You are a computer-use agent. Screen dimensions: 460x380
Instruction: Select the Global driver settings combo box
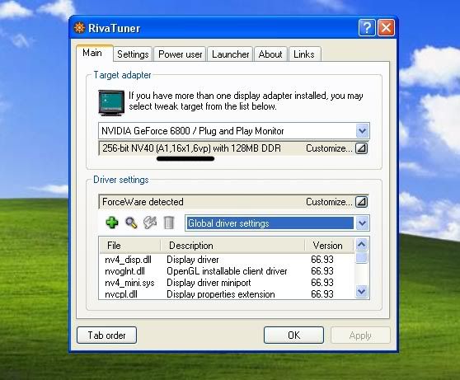point(277,223)
